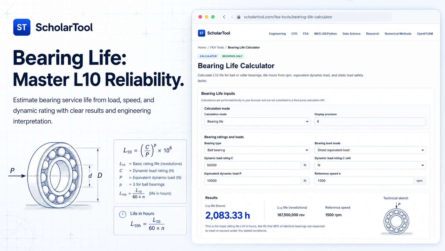Screen dimensions: 445x251
Task: Click the 187,500,000 rev result value
Action: pyautogui.click(x=291, y=215)
